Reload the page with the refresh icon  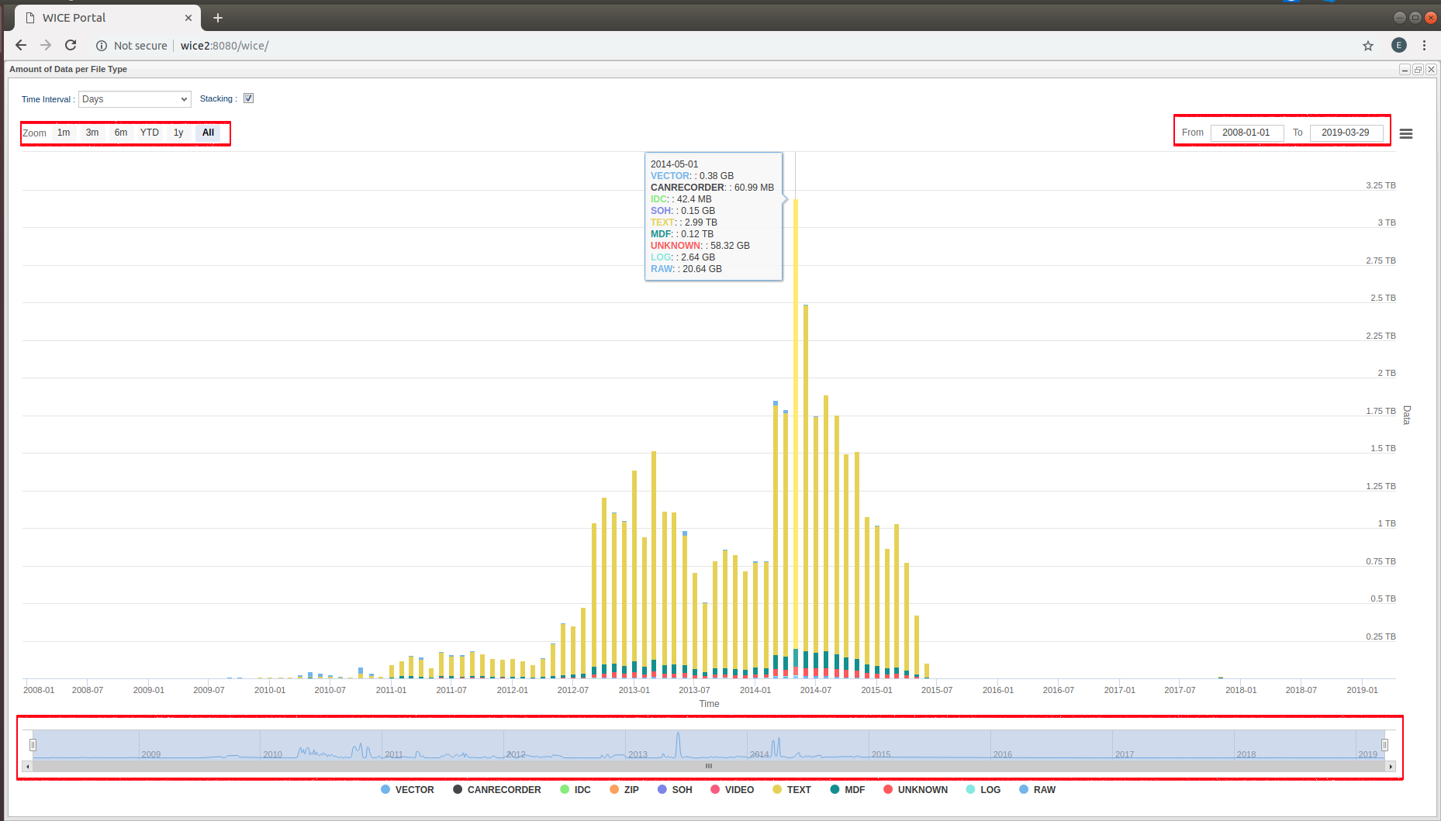71,46
